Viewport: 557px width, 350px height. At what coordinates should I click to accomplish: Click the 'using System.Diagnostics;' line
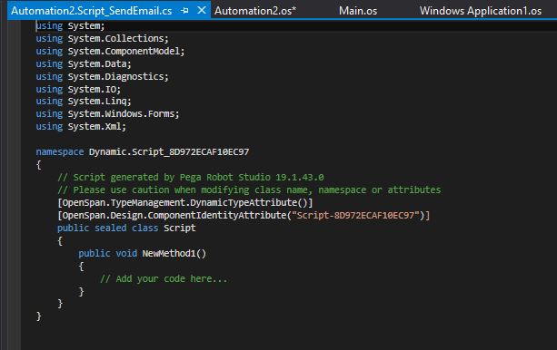click(x=103, y=76)
